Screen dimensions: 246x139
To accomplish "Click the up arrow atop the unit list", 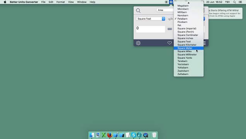I will [x=188, y=3].
